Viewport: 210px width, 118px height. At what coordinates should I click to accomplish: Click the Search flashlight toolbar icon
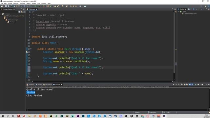58,6
